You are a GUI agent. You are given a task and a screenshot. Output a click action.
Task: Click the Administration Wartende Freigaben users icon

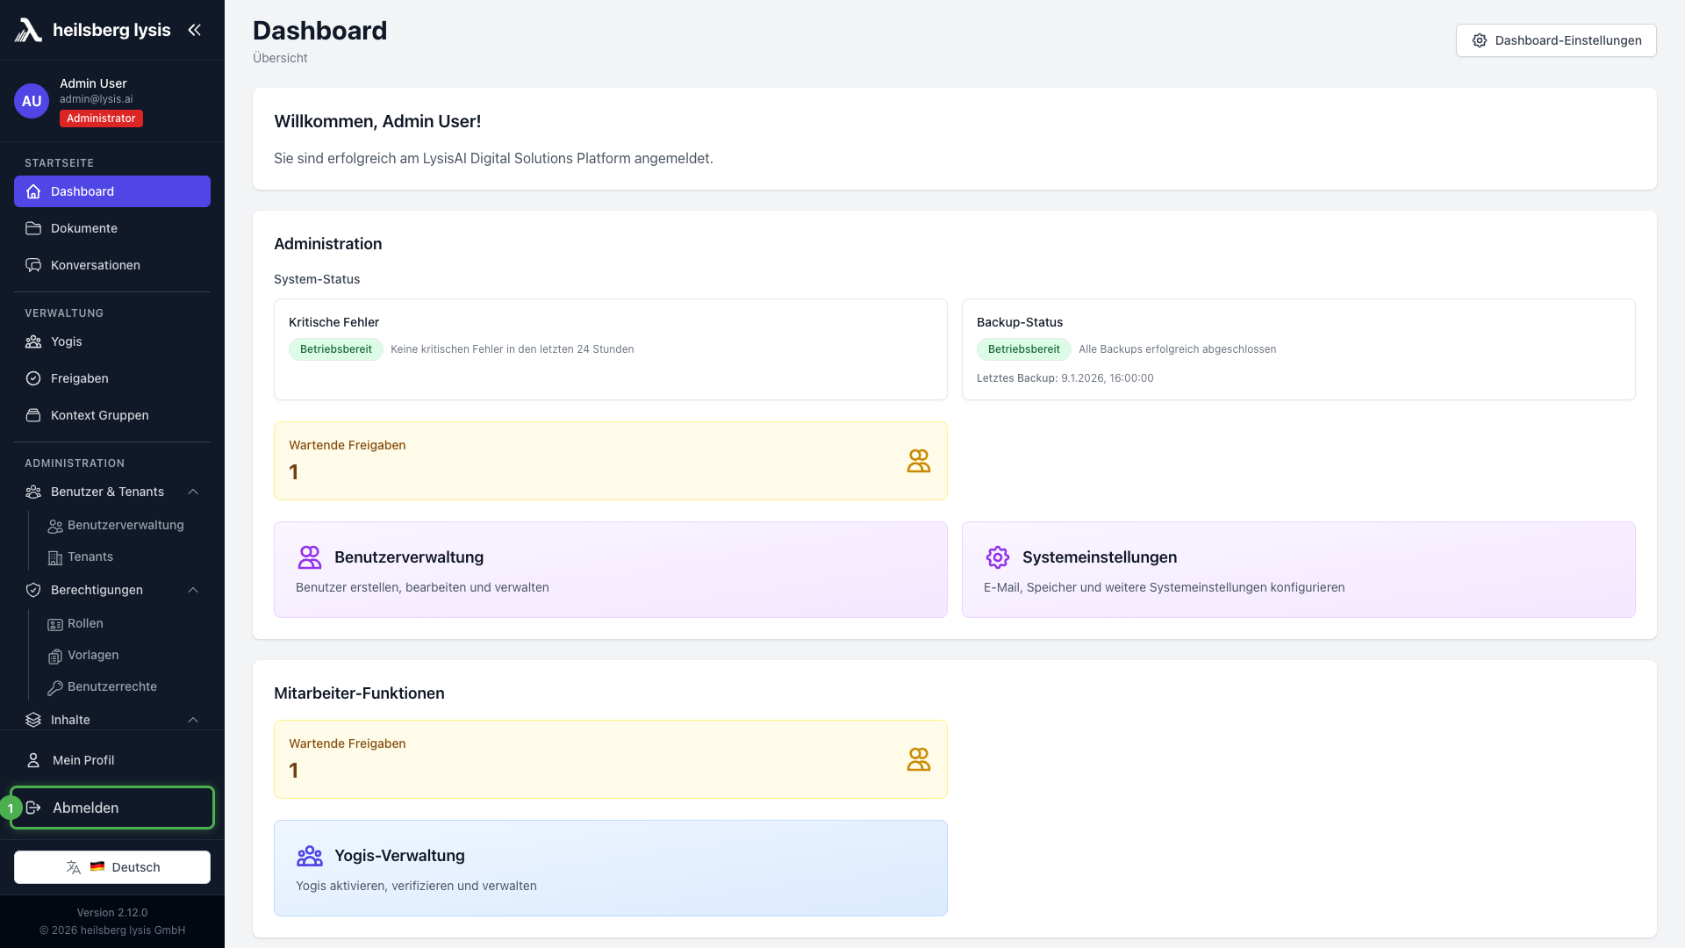point(918,461)
